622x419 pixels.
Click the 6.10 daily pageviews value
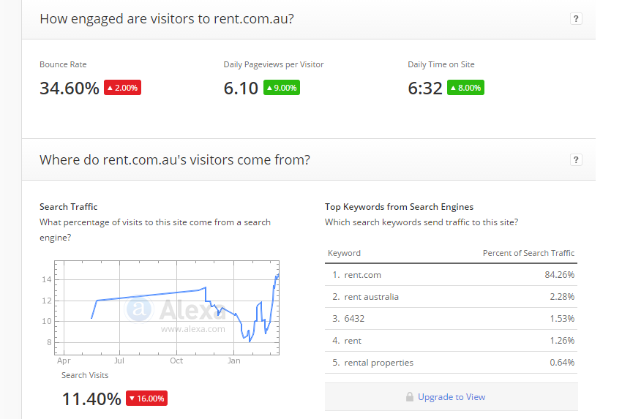tap(241, 88)
